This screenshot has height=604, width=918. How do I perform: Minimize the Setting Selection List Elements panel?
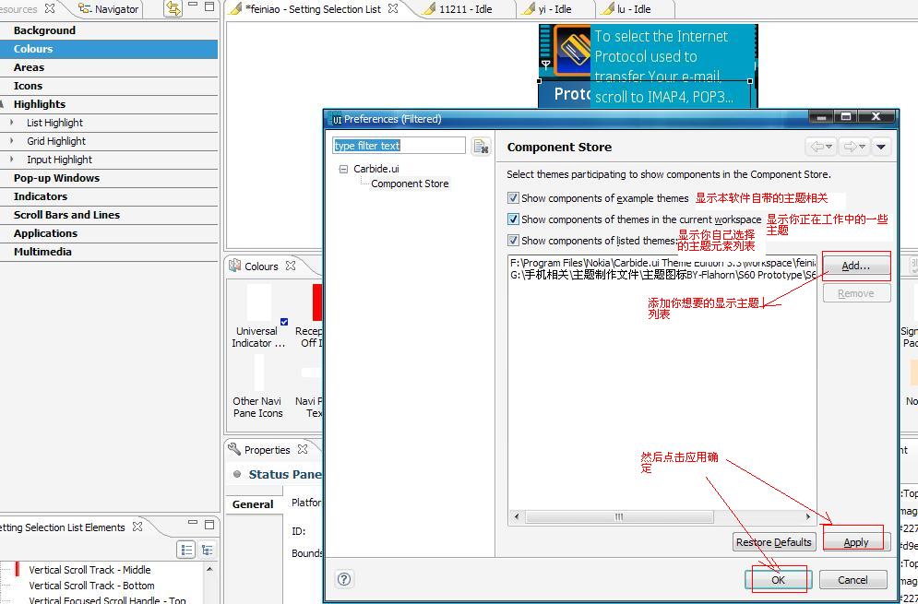tap(193, 523)
